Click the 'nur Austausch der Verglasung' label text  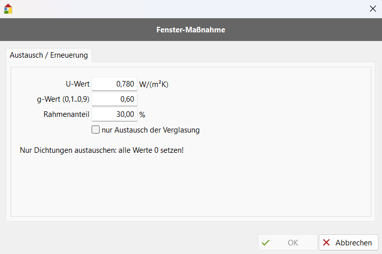click(151, 130)
